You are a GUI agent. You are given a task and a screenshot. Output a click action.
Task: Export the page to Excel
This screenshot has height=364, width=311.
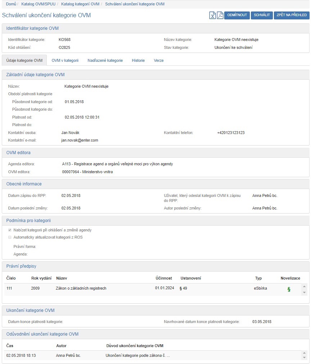coord(213,15)
